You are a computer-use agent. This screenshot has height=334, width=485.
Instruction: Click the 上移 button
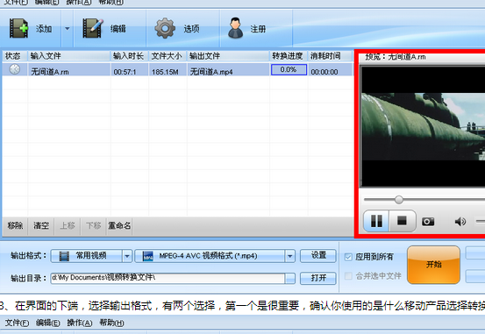click(68, 226)
